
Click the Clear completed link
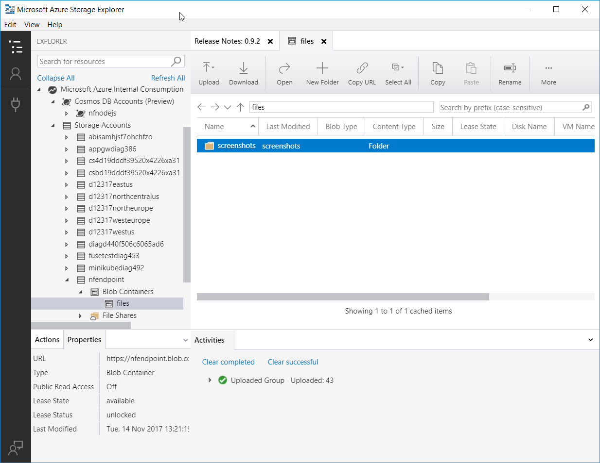(x=228, y=362)
